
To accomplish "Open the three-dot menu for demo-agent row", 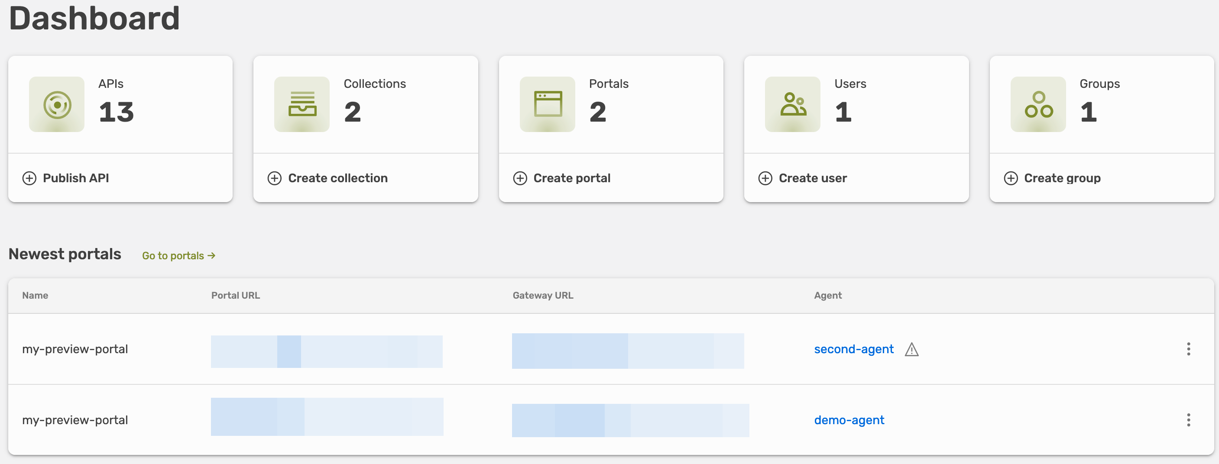I will tap(1188, 420).
